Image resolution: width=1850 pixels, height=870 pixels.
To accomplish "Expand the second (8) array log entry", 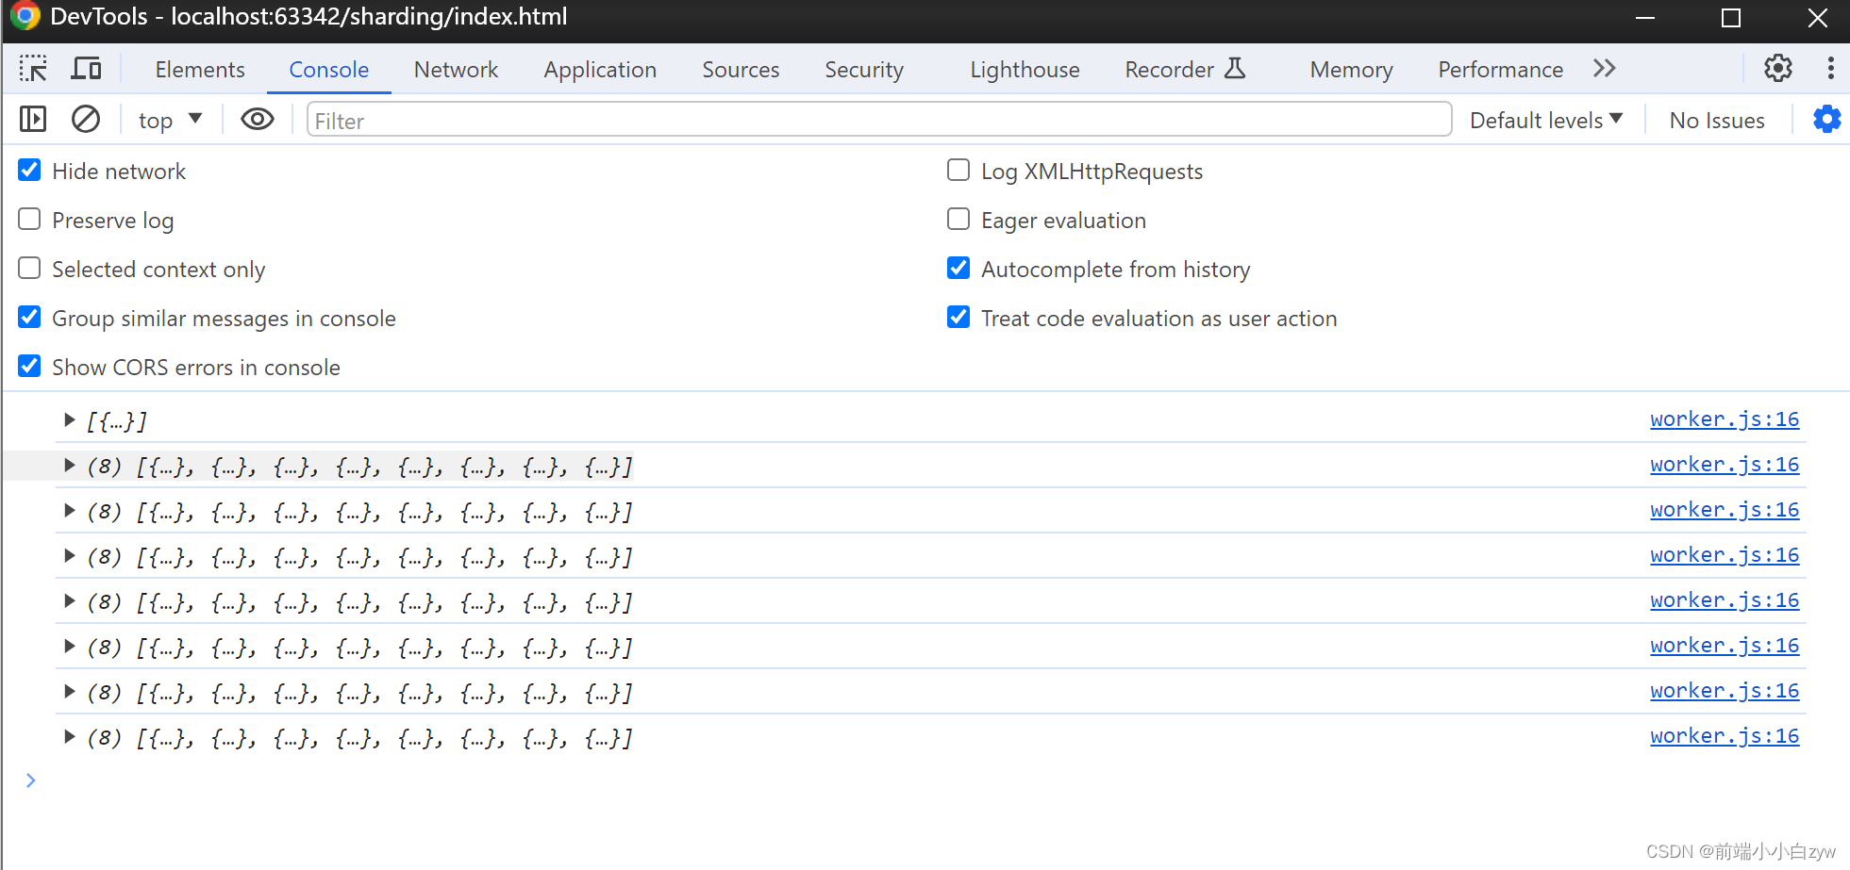I will [69, 510].
